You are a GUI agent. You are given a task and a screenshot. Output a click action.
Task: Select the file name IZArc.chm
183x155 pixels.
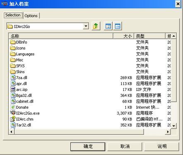(x=25, y=119)
